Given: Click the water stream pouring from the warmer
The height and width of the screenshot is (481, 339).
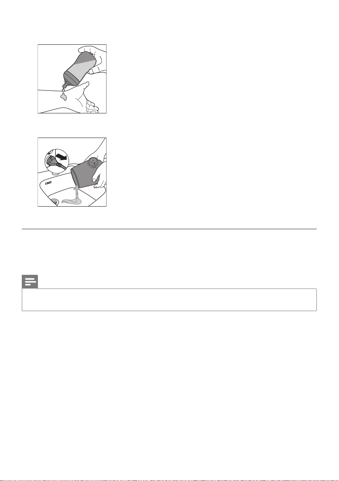Looking at the screenshot, I should point(76,193).
